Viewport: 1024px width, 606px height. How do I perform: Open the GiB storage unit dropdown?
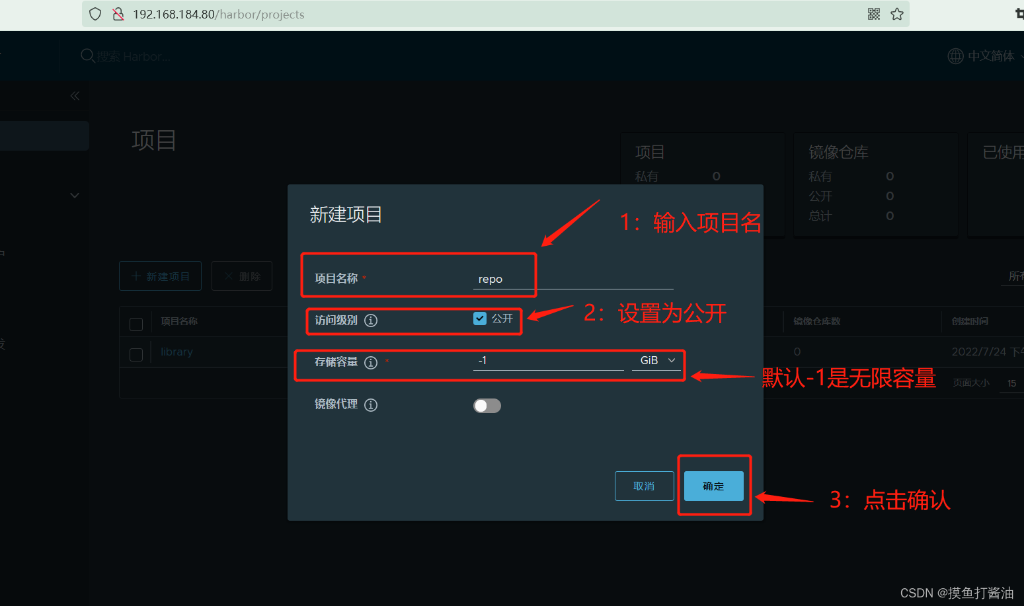[x=656, y=360]
